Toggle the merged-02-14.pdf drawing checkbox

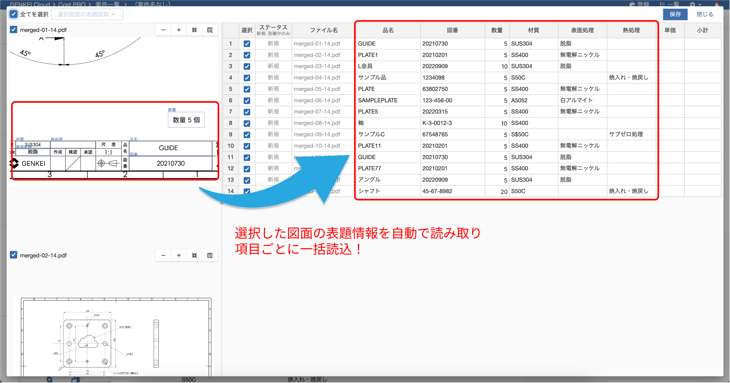(x=14, y=255)
